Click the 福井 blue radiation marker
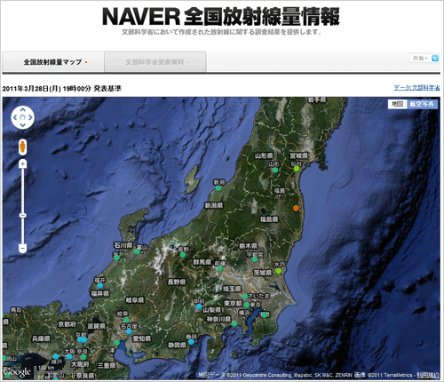 pos(99,286)
